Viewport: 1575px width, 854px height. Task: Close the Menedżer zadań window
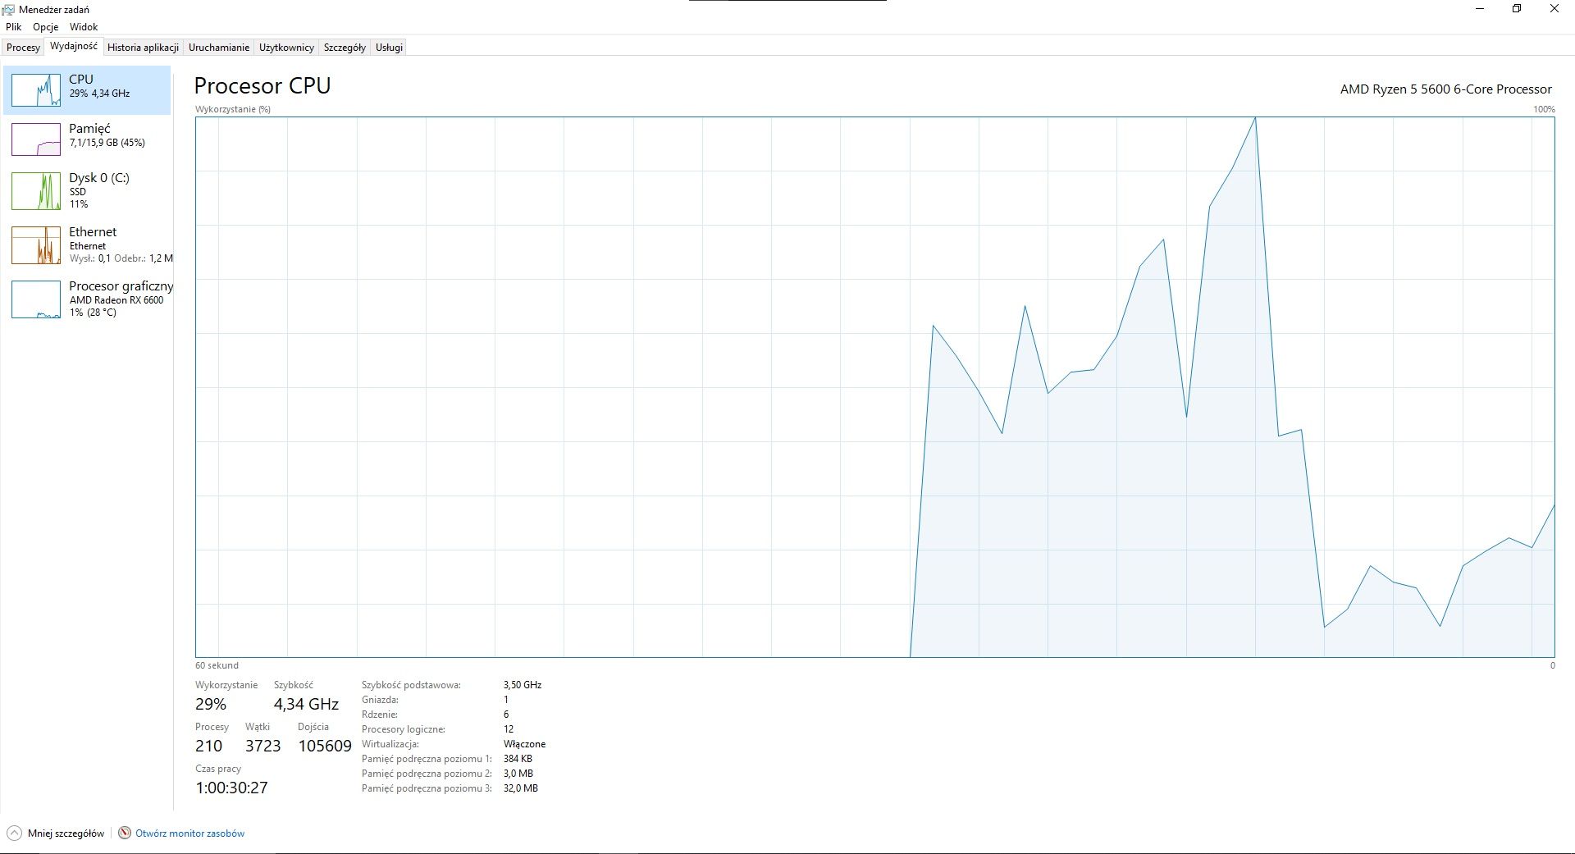pyautogui.click(x=1554, y=9)
